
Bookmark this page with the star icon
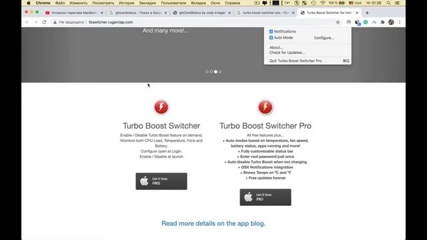click(338, 22)
